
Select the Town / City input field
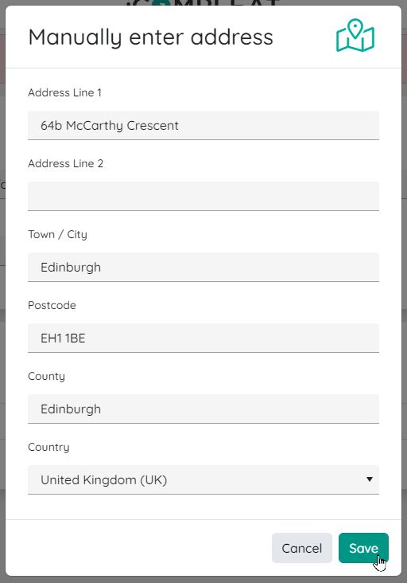203,267
